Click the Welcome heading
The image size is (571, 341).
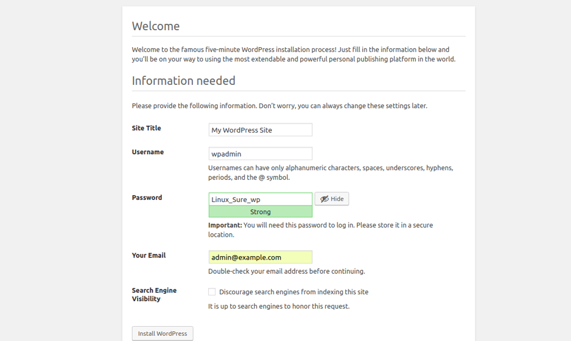pyautogui.click(x=156, y=26)
